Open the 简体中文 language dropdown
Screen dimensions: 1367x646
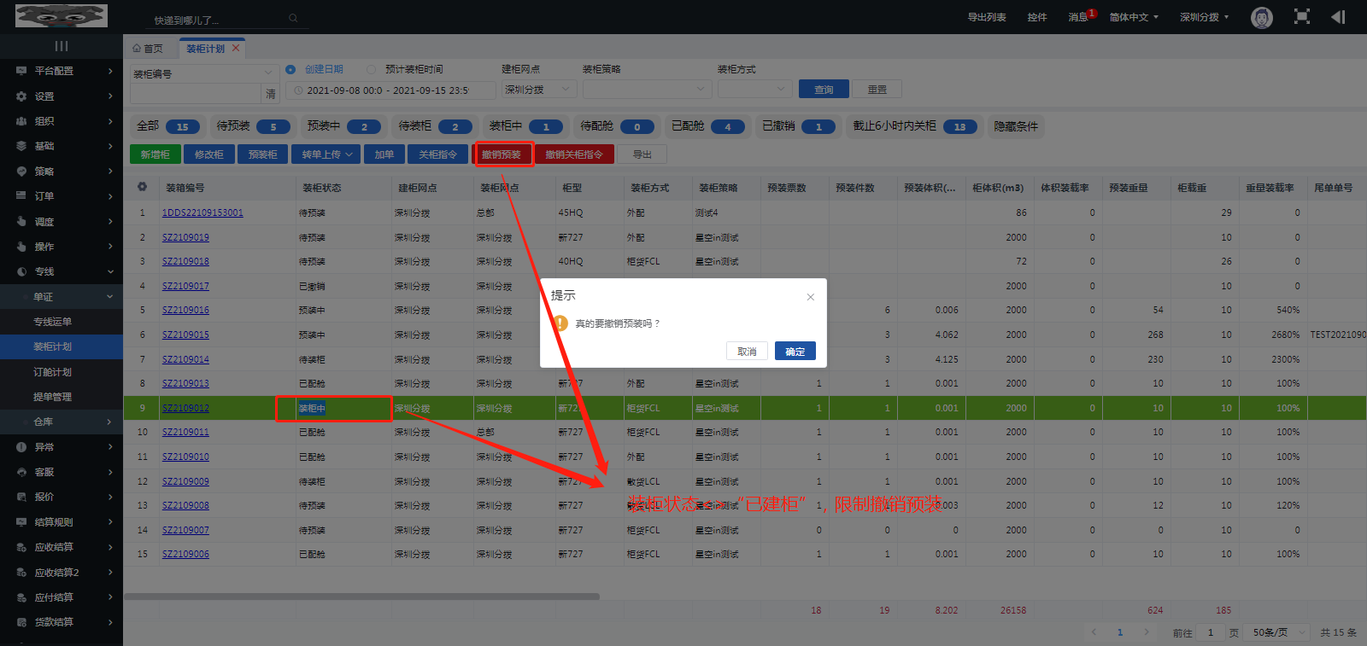tap(1134, 17)
